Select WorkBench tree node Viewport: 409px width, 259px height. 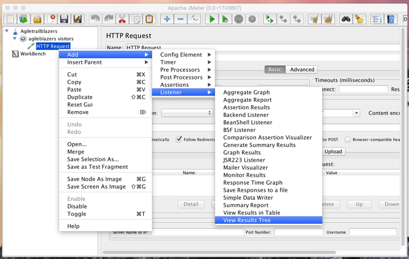pos(33,54)
